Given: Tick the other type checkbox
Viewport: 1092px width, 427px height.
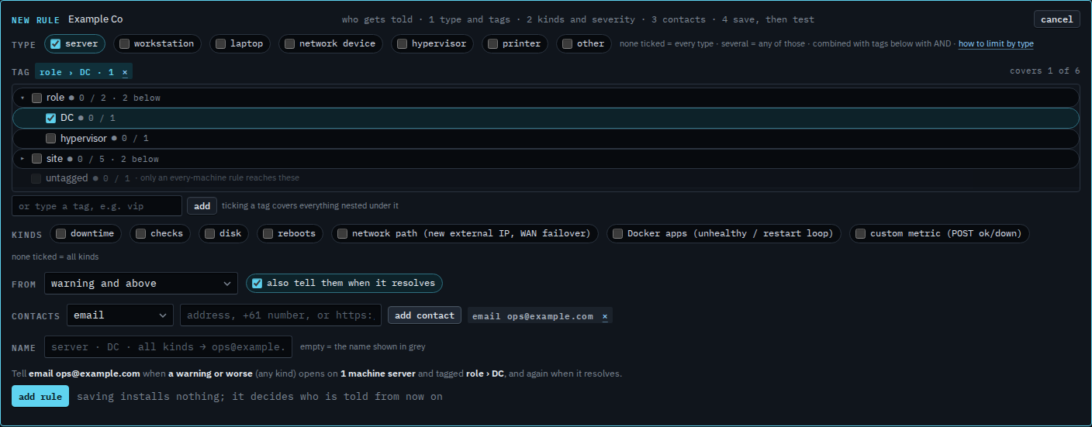Looking at the screenshot, I should point(568,43).
